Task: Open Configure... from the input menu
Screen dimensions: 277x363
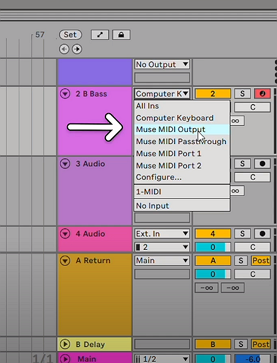Action: (x=182, y=177)
